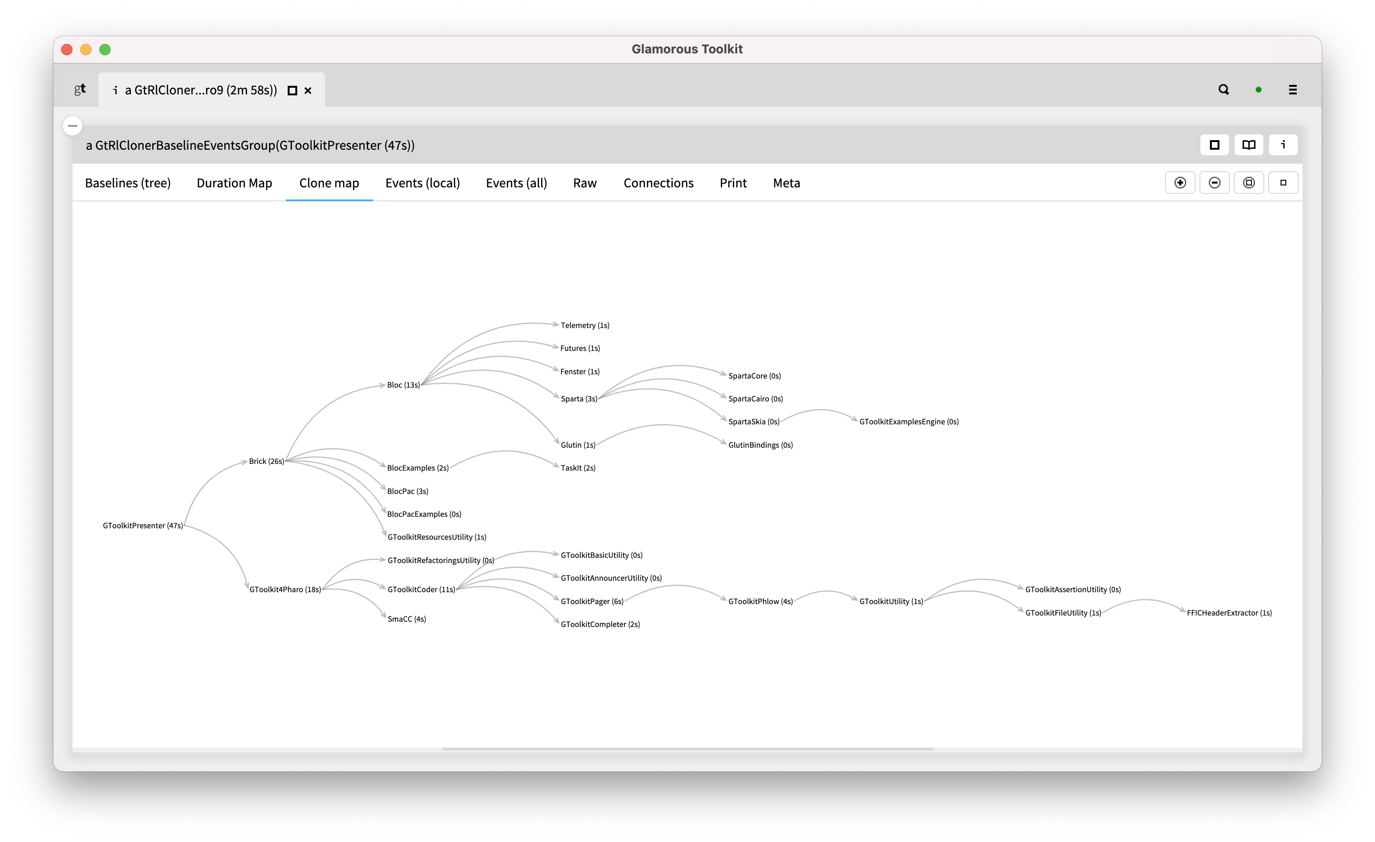
Task: Select the GToolkitPresenter (47s) node
Action: pyautogui.click(x=143, y=525)
